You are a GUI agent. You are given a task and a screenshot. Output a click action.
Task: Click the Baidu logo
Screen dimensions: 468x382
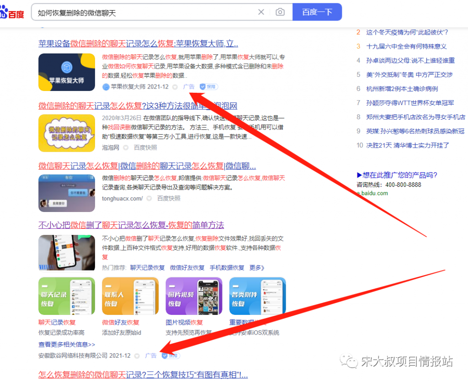pos(12,12)
